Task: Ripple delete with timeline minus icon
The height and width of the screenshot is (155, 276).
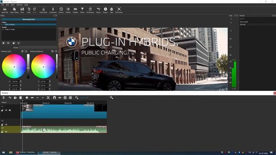Action: [x=32, y=98]
